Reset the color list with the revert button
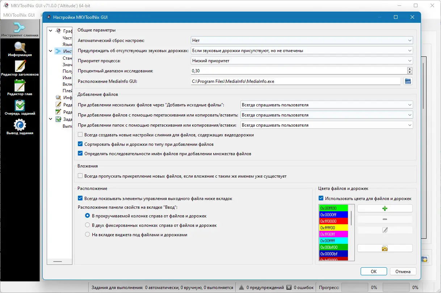Image resolution: width=441 pixels, height=293 pixels. [385, 248]
